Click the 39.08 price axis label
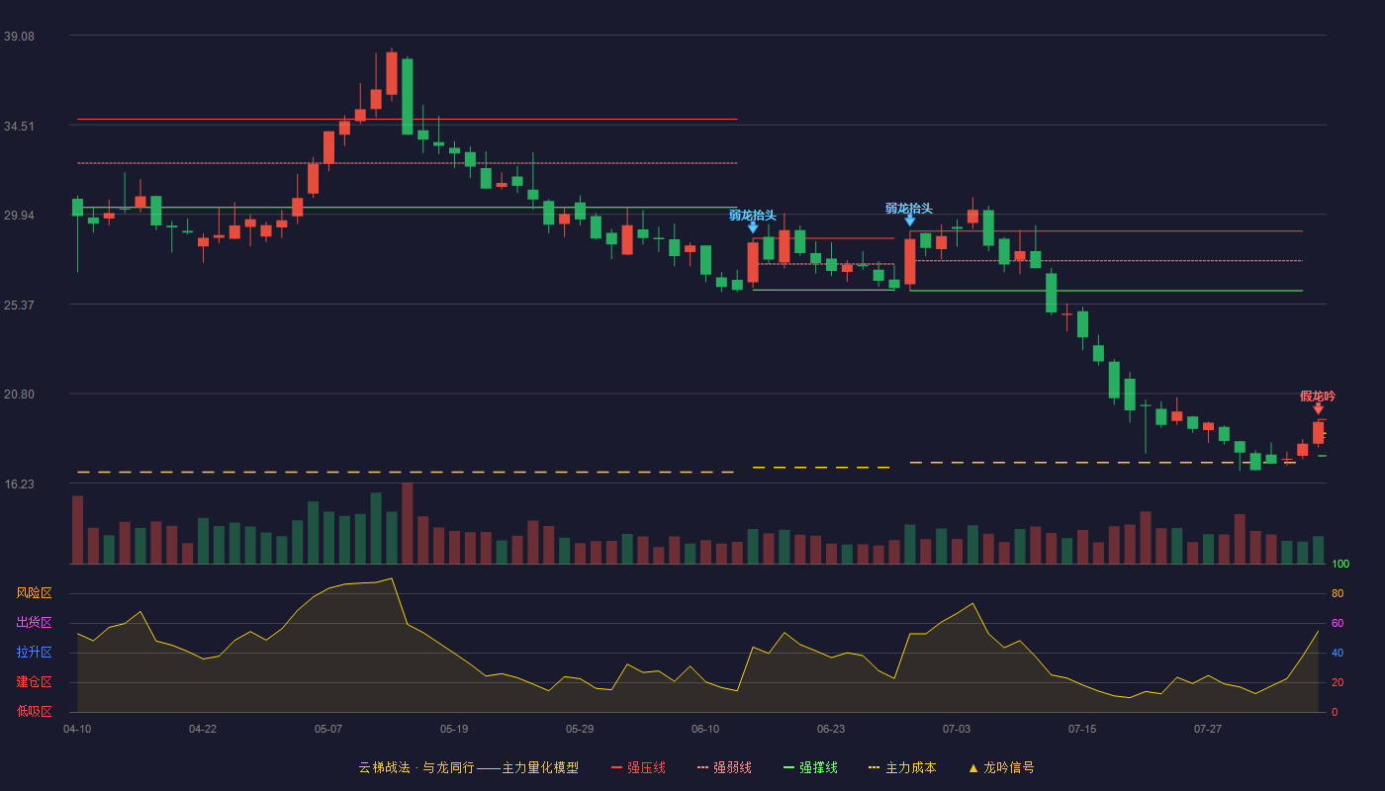 19,37
